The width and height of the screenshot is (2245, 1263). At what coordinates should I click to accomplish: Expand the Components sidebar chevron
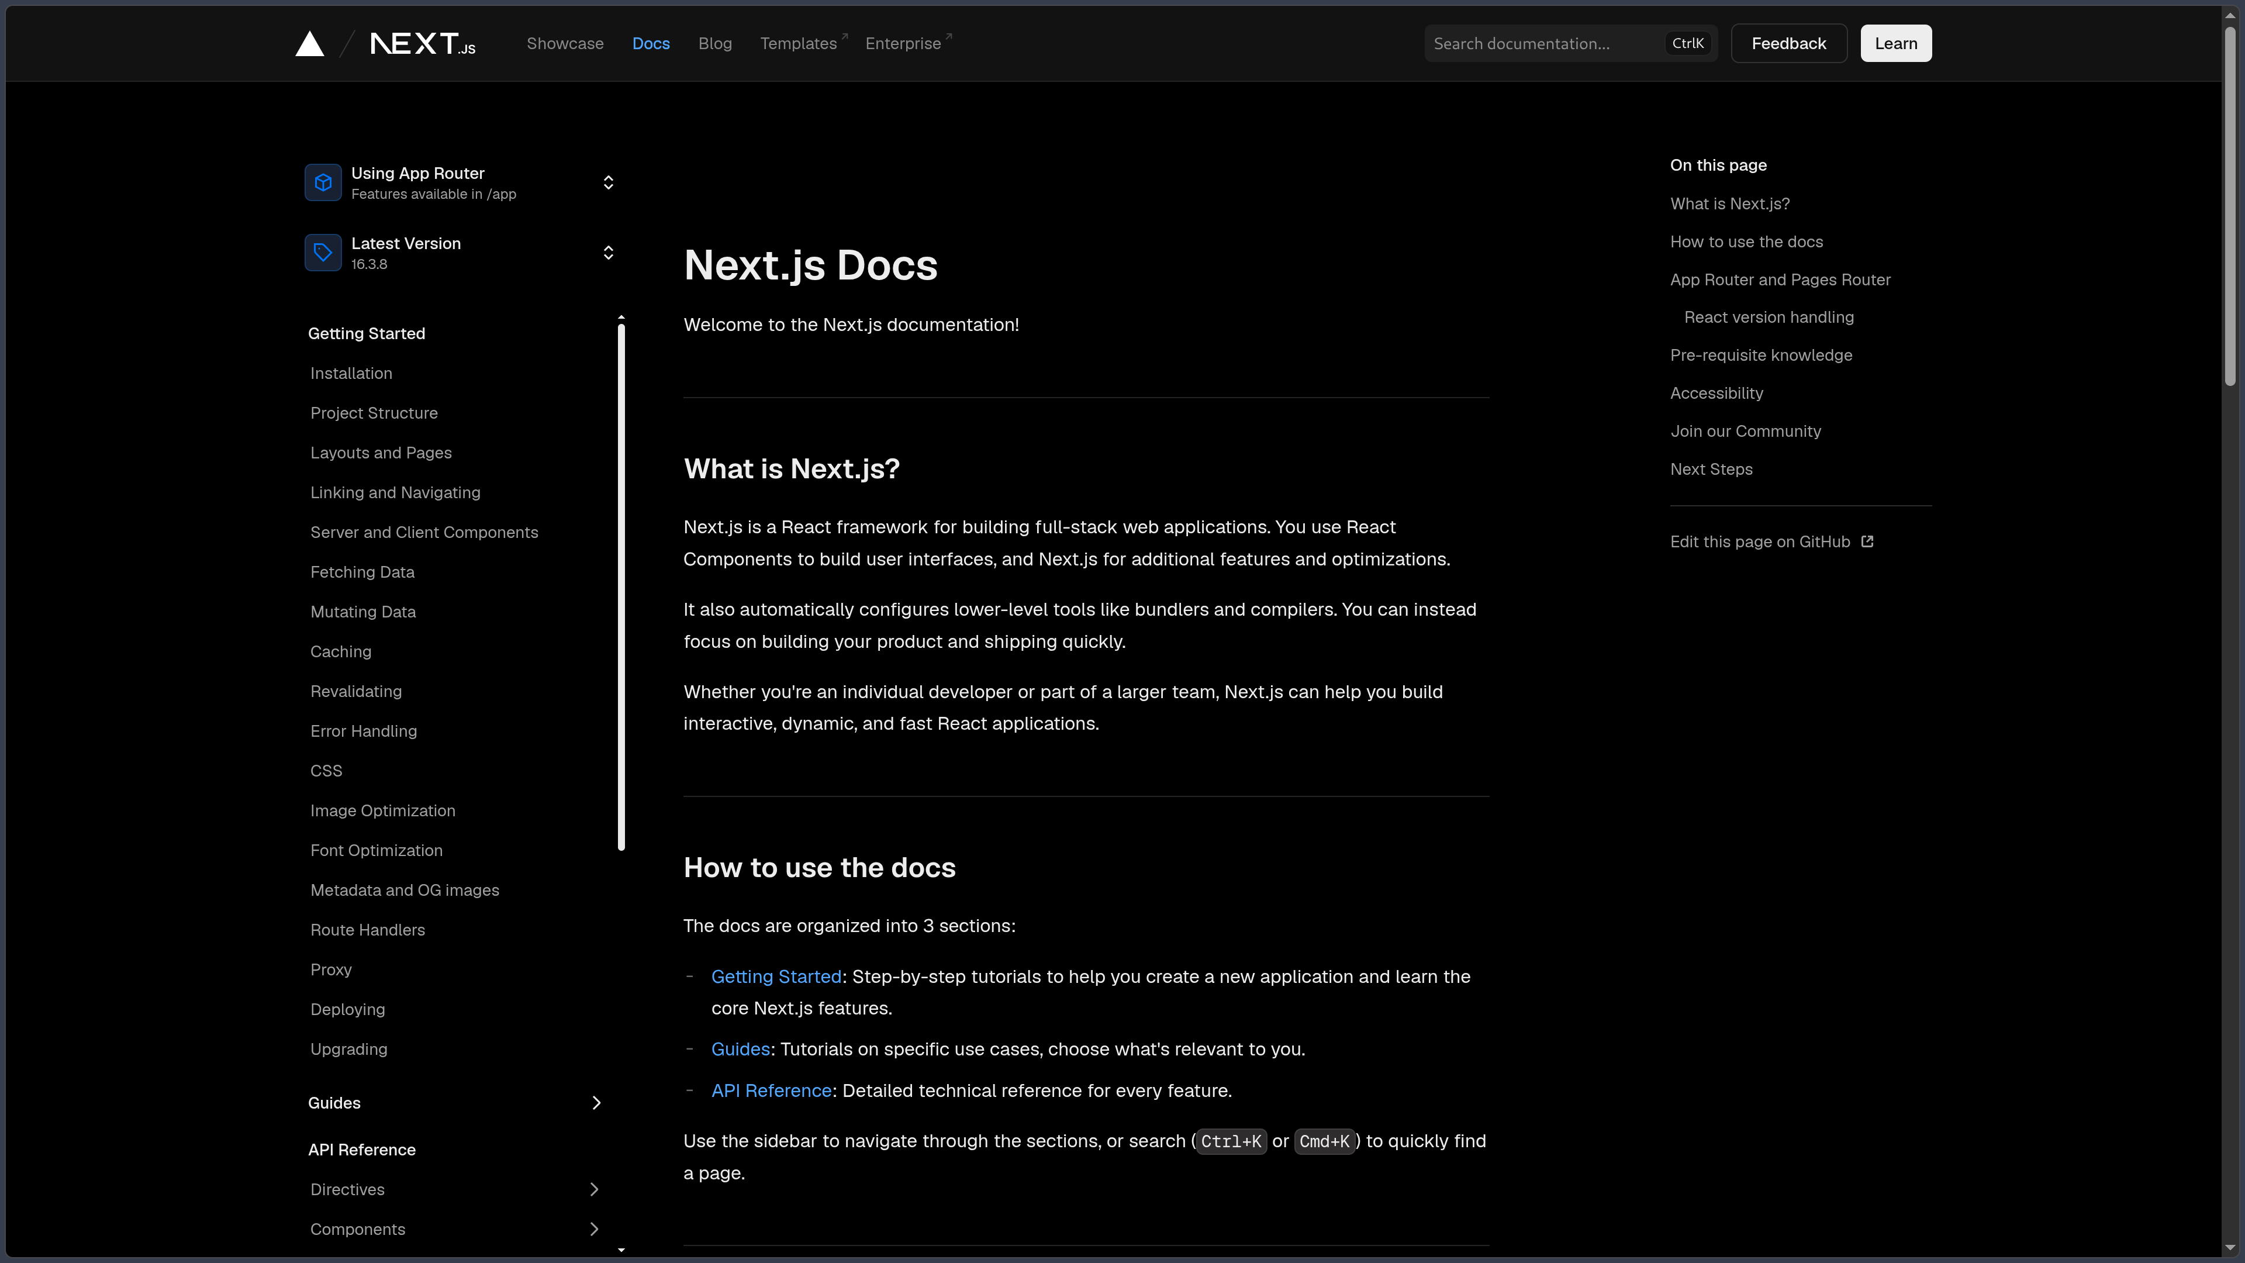595,1229
